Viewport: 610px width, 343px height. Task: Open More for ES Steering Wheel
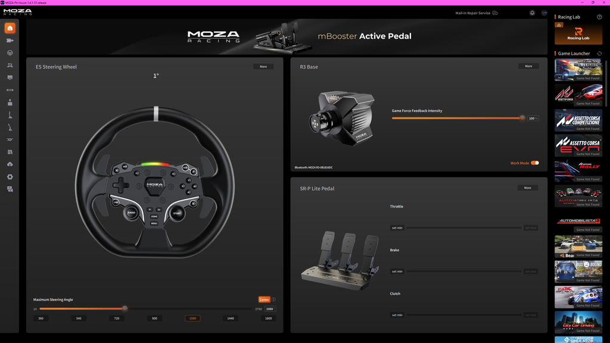click(263, 67)
